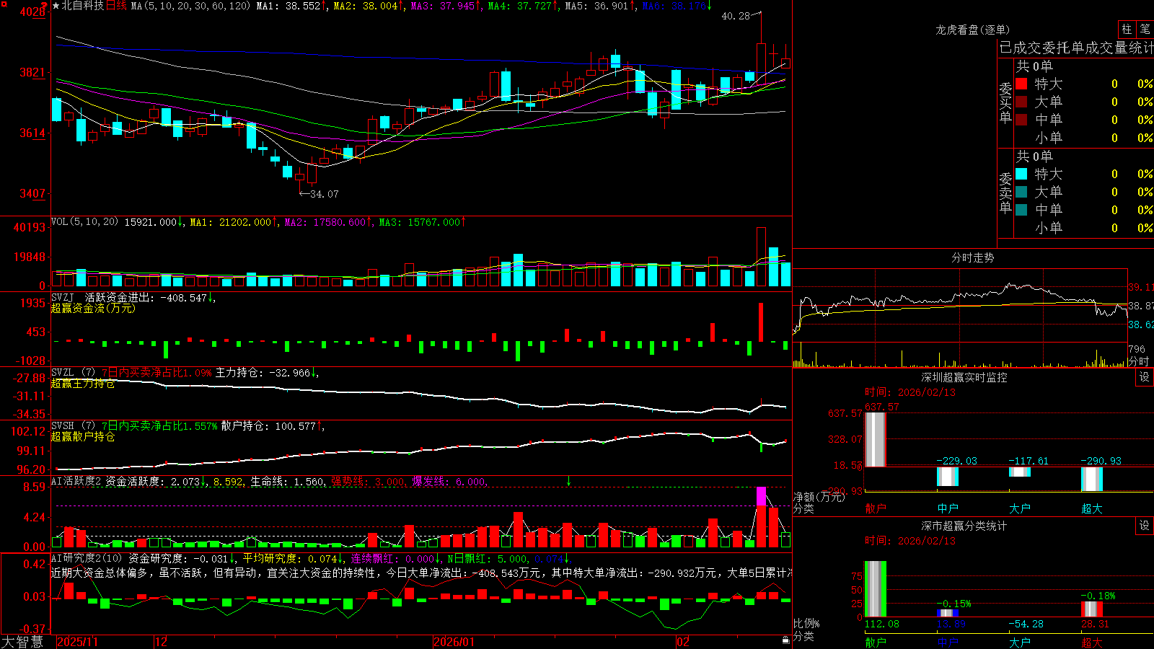Click the 散户 bar in 深圳超赢实时监控
1154x649 pixels.
click(x=876, y=440)
